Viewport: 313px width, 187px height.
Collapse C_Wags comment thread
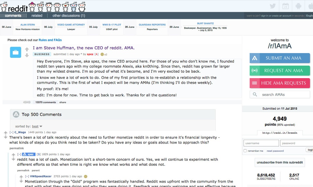[x=12, y=132]
